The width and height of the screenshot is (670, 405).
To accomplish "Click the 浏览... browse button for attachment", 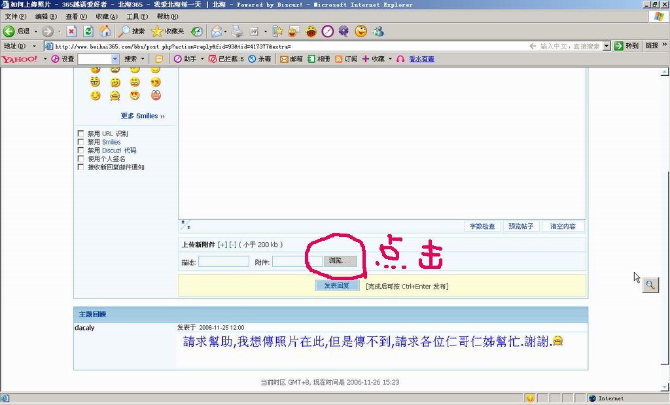I will 340,261.
